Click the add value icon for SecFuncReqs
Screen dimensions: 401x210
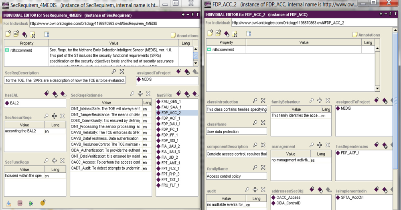[x=55, y=161]
